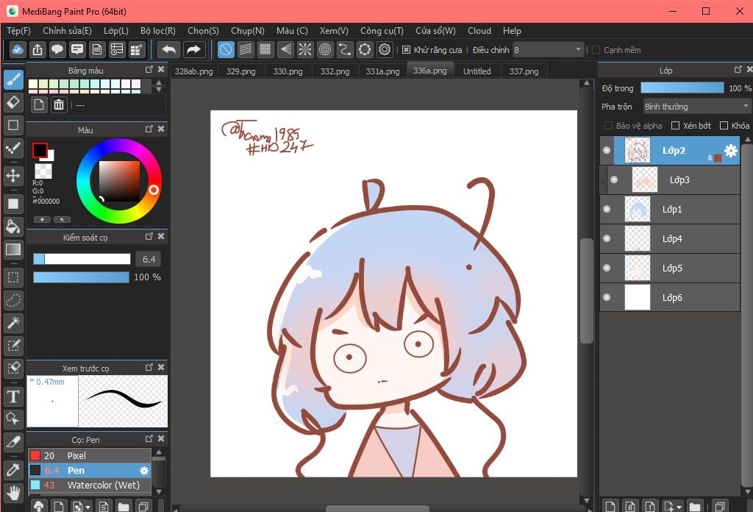753x512 pixels.
Task: Enable curve snap guide
Action: point(345,49)
